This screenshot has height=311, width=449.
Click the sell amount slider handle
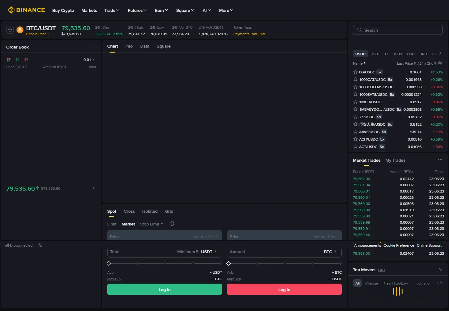pyautogui.click(x=229, y=263)
